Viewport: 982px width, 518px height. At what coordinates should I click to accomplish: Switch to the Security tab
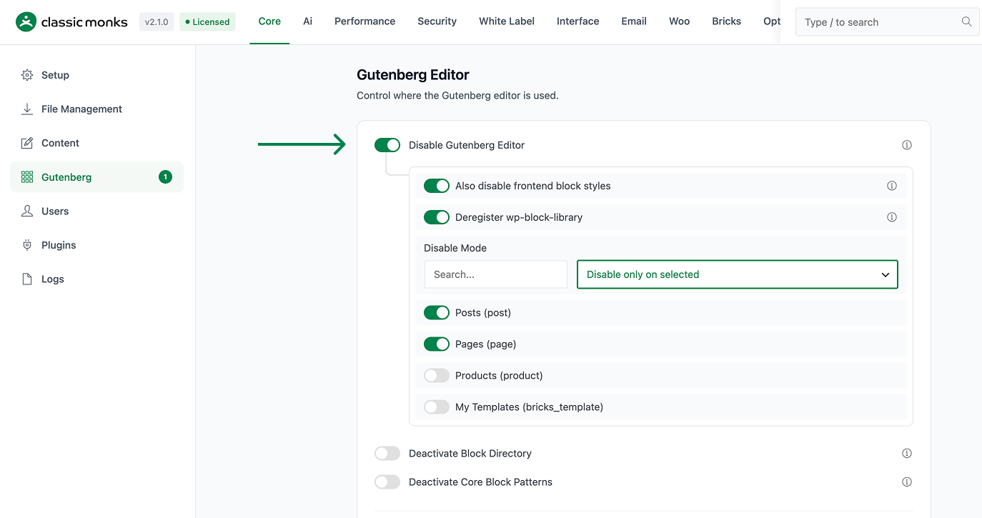[437, 21]
